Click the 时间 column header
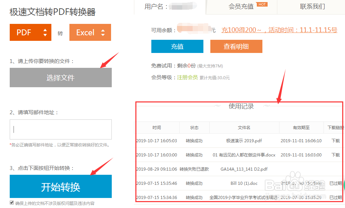This screenshot has width=345, height=208. (157, 127)
